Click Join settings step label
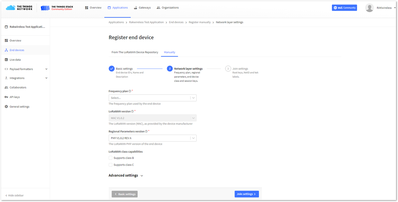398x202 pixels. (240, 69)
